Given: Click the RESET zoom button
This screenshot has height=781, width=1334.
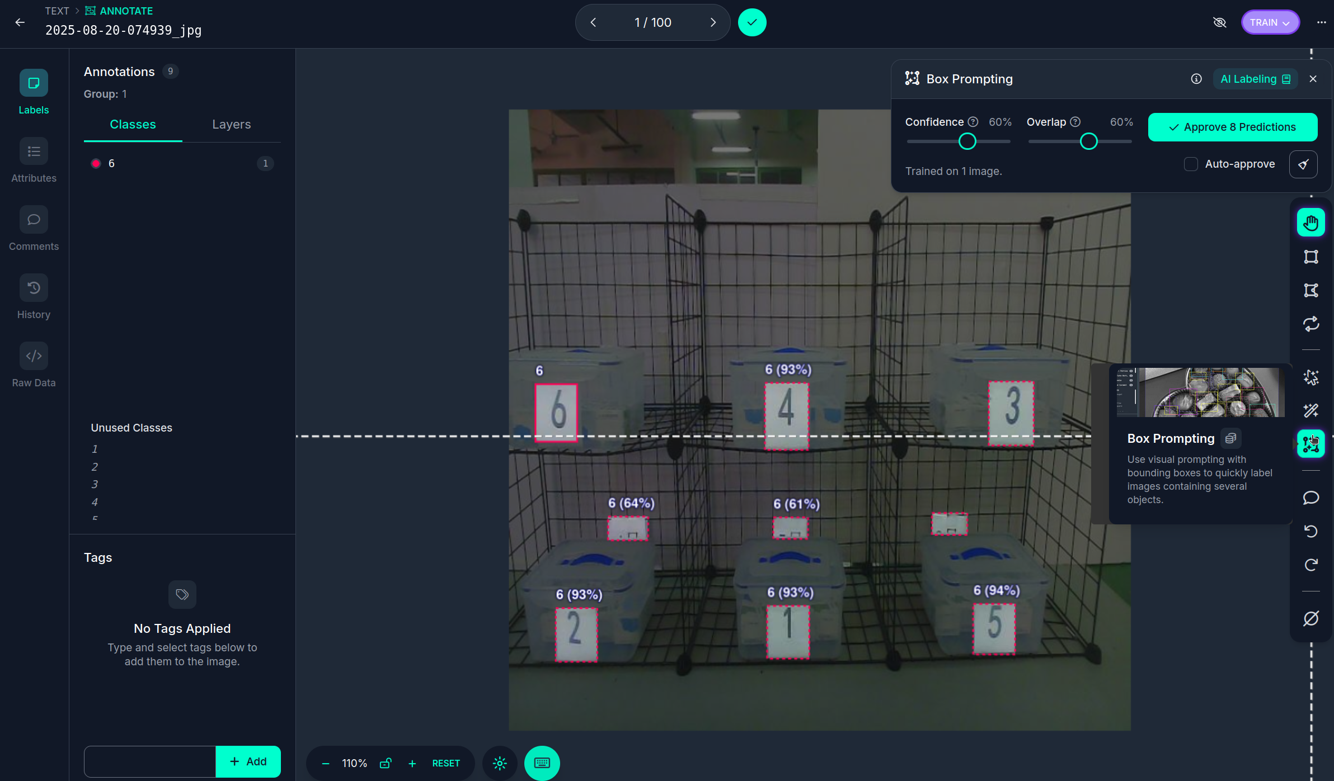Looking at the screenshot, I should click(x=445, y=763).
